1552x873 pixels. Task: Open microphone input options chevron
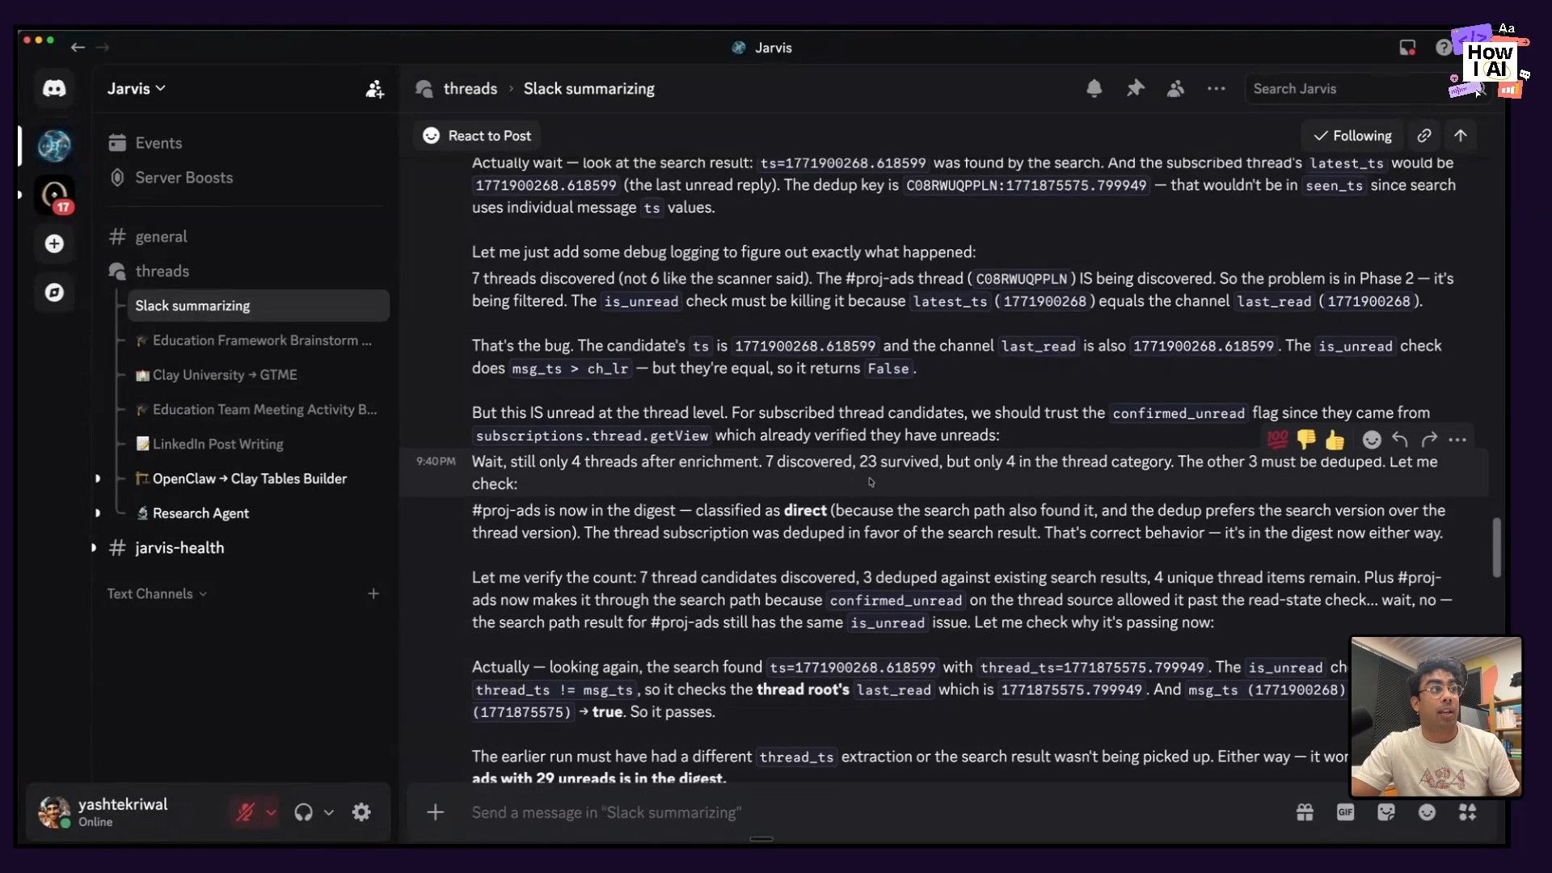(271, 812)
